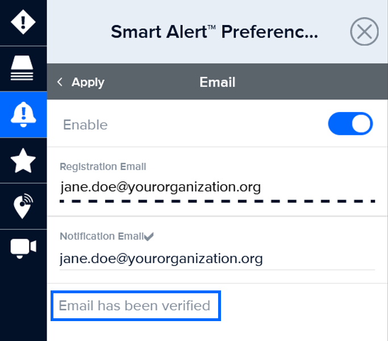Click the Enable label text
Screen dimensions: 388x341
[x=85, y=125]
